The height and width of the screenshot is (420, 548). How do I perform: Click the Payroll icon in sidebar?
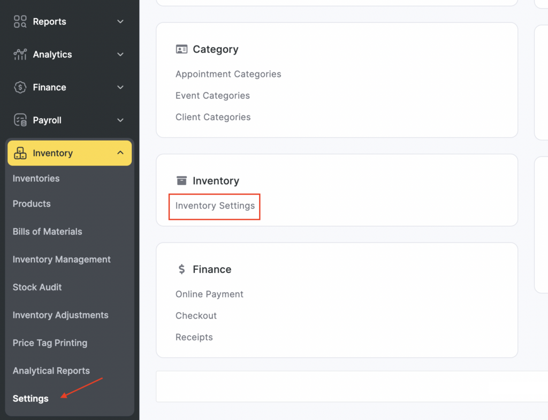point(20,120)
